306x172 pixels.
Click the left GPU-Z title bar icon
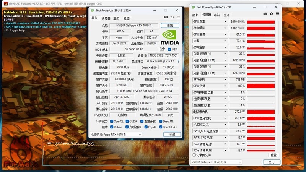pos(93,10)
